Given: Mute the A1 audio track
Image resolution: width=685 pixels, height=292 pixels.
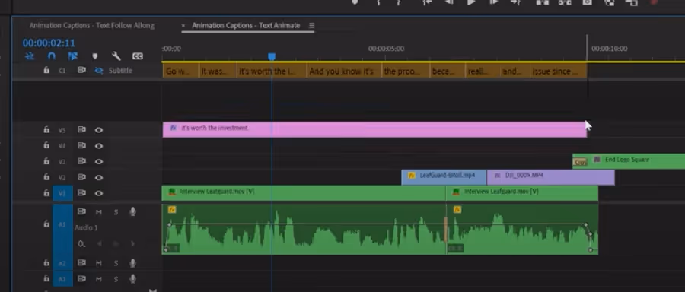Looking at the screenshot, I should point(99,212).
